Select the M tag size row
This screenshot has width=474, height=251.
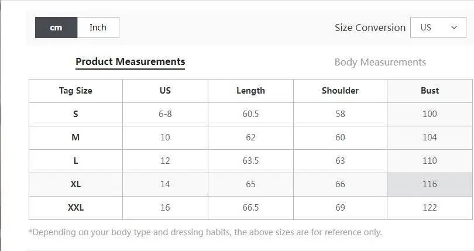[x=75, y=137]
